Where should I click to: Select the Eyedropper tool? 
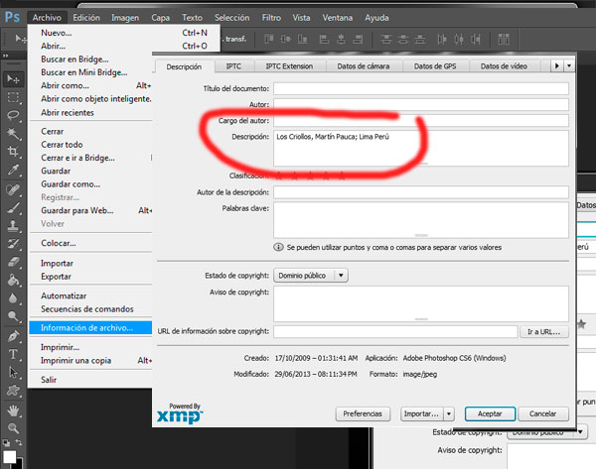click(x=13, y=170)
